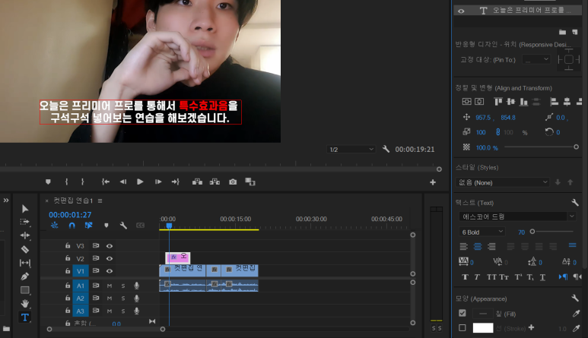Go to In point
This screenshot has height=338, width=588.
point(106,182)
